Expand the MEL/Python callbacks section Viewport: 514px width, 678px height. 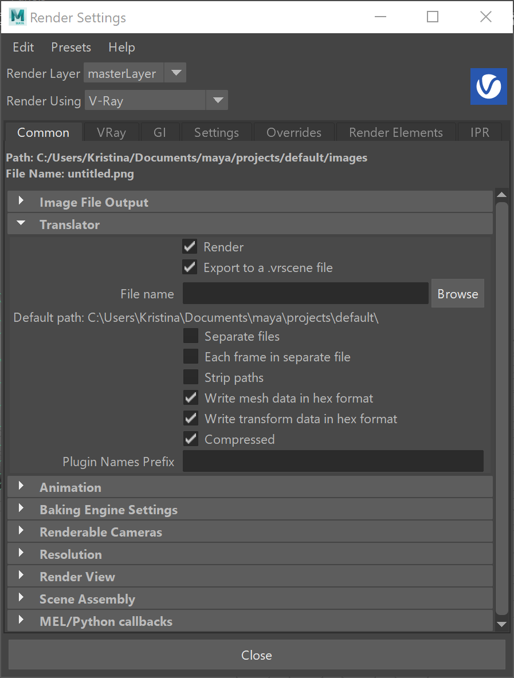click(21, 620)
